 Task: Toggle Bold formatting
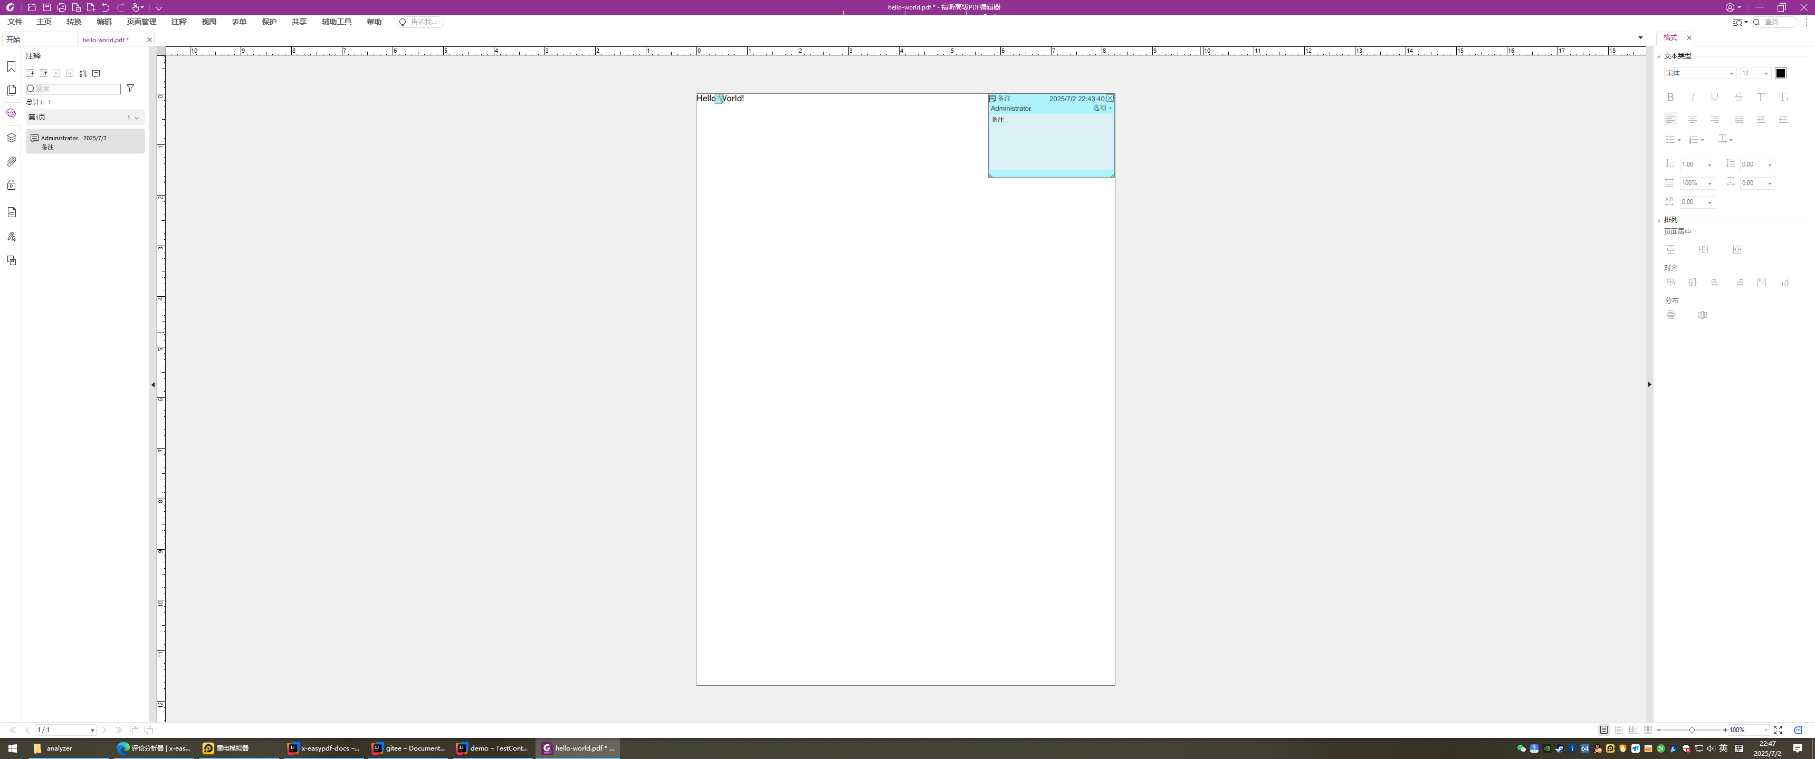(x=1670, y=97)
